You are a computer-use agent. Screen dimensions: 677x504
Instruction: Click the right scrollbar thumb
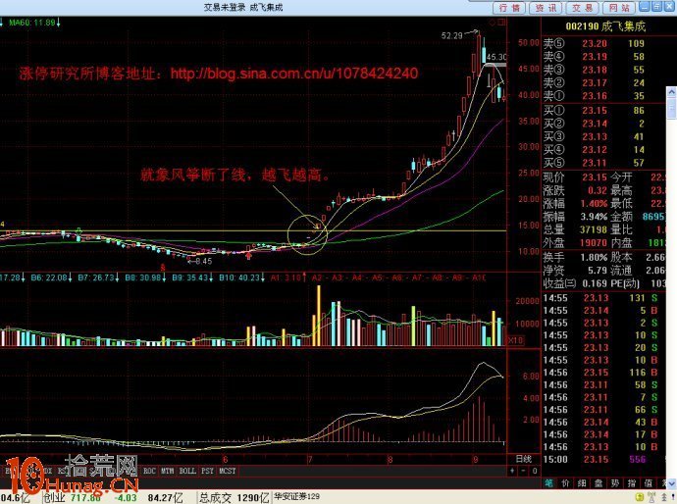click(671, 107)
